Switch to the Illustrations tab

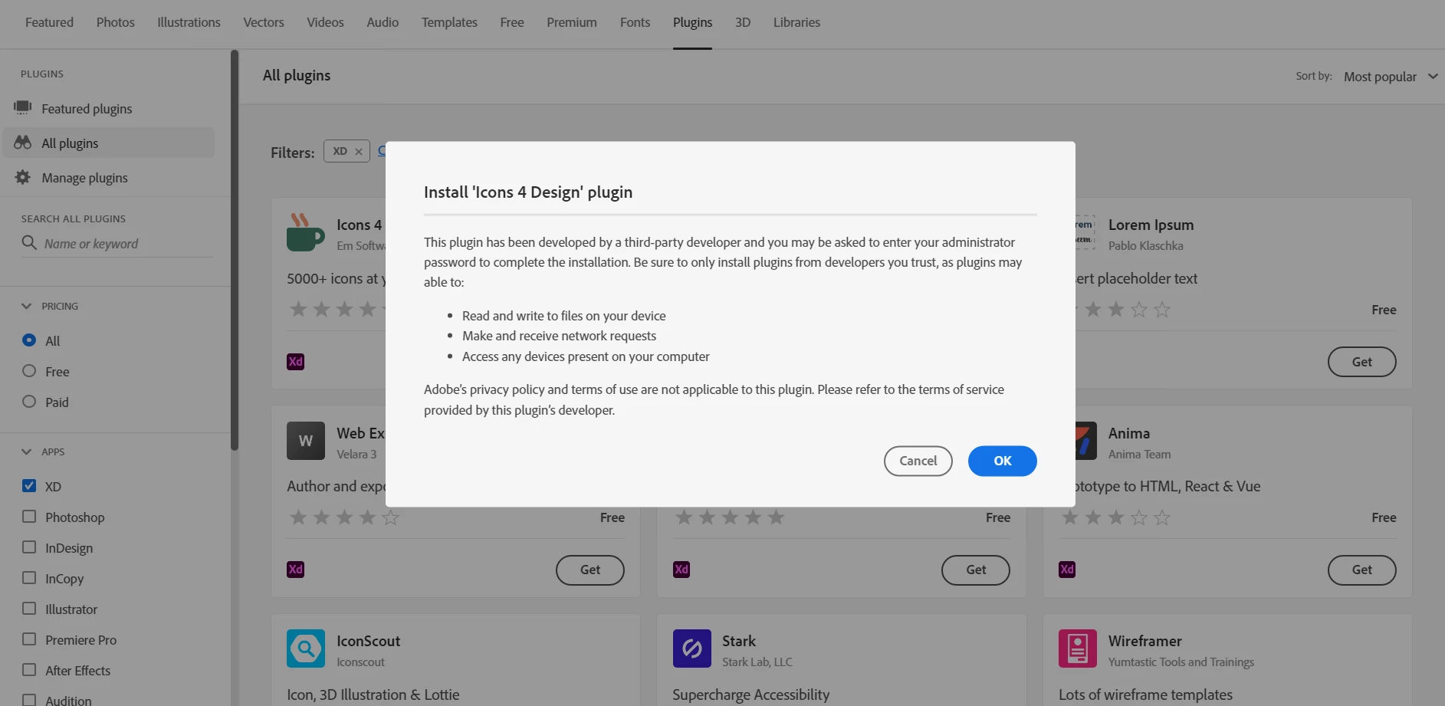pos(189,22)
